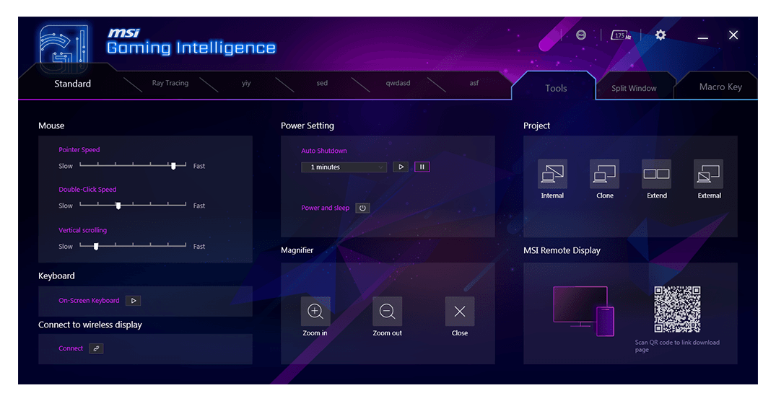The height and width of the screenshot is (401, 776).
Task: Click the Pointer Speed slider handle
Action: pyautogui.click(x=173, y=166)
